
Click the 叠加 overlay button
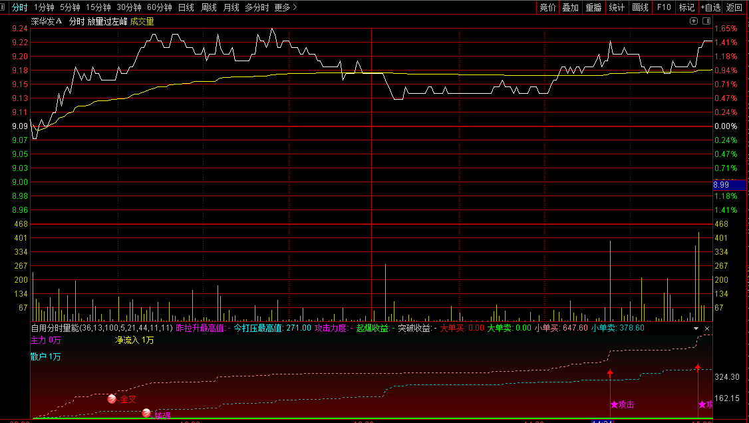(x=570, y=7)
